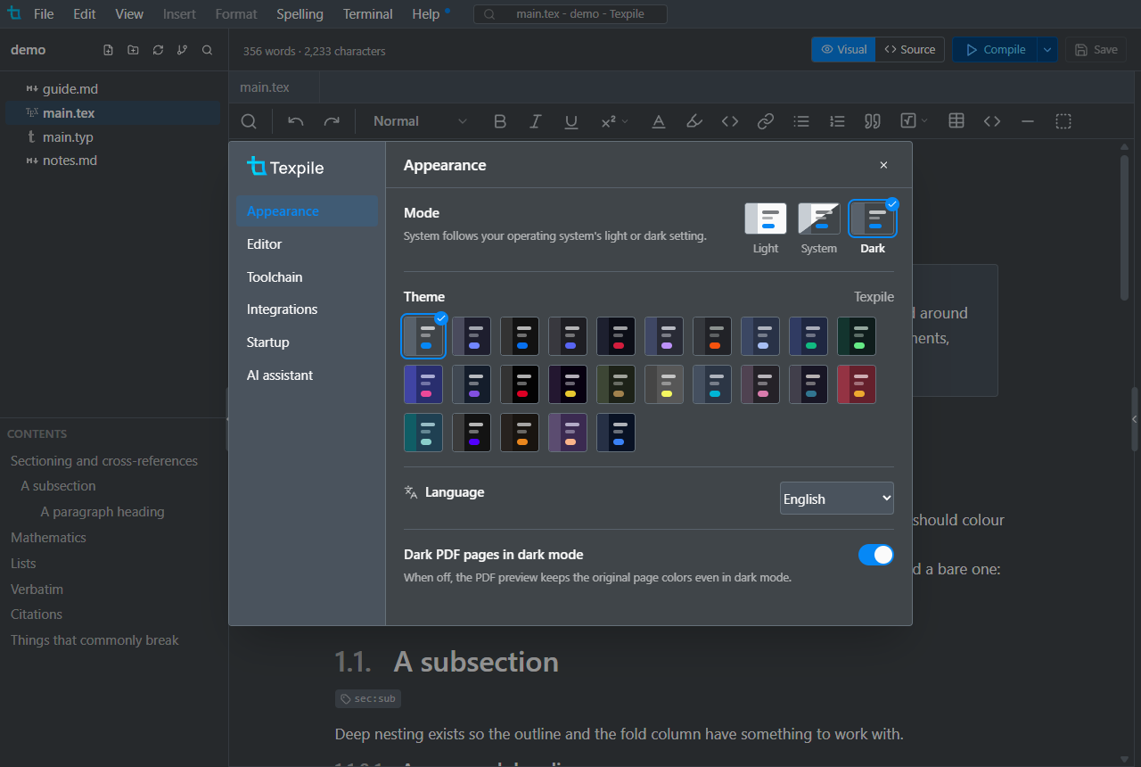Open the Terminal menu
This screenshot has width=1141, height=767.
(x=368, y=14)
